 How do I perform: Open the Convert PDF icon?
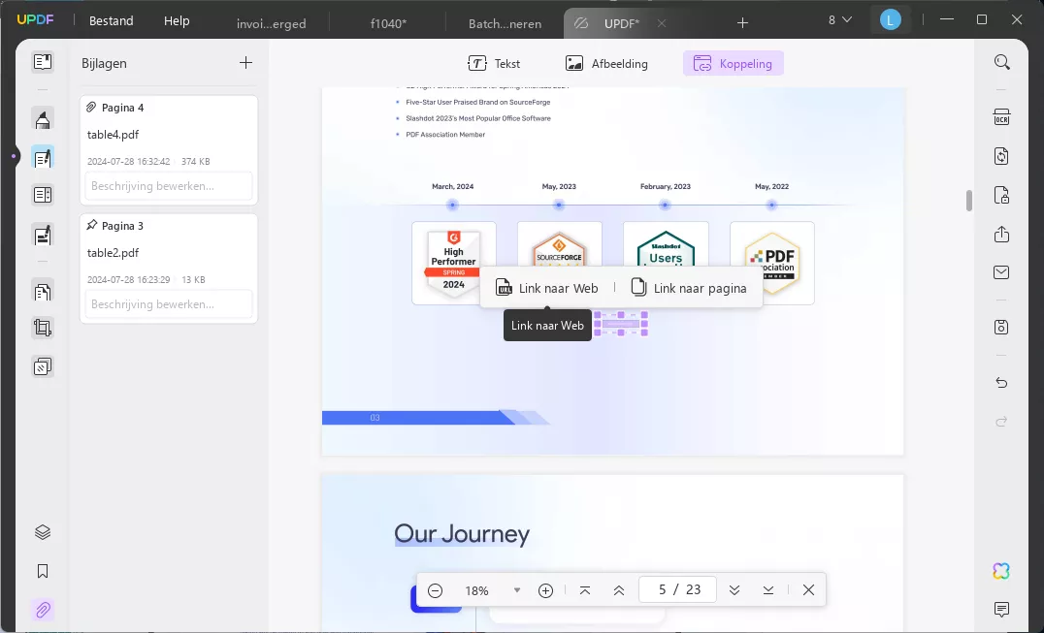click(1002, 156)
